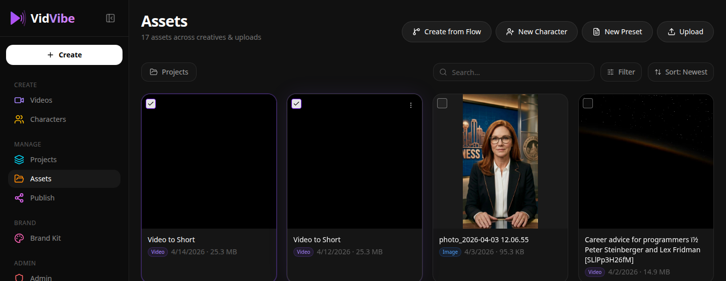This screenshot has height=281, width=726.
Task: Open the Career advice starry video thumbnail
Action: point(646,161)
